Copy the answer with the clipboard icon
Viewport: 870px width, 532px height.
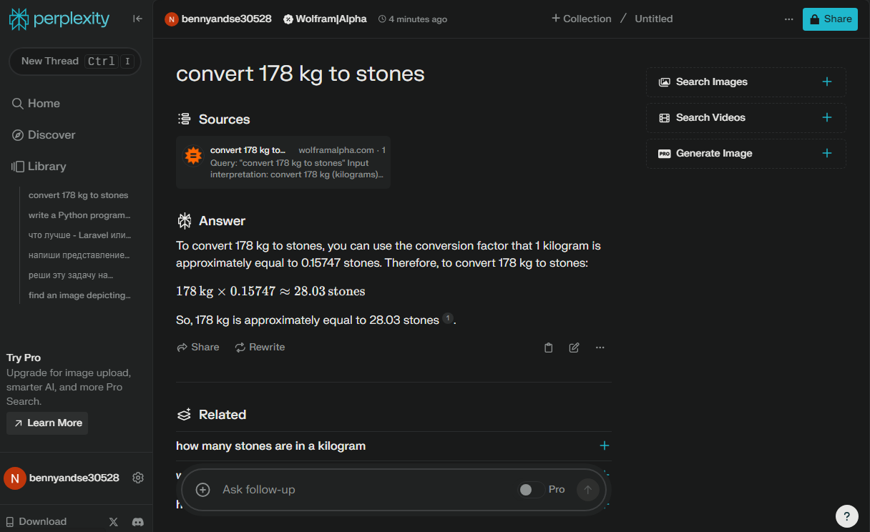pyautogui.click(x=549, y=348)
